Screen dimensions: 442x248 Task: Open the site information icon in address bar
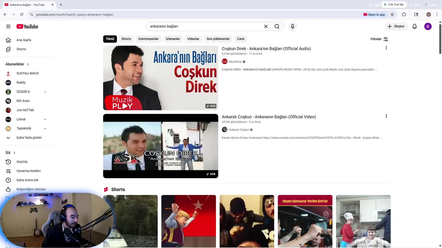pos(31,14)
